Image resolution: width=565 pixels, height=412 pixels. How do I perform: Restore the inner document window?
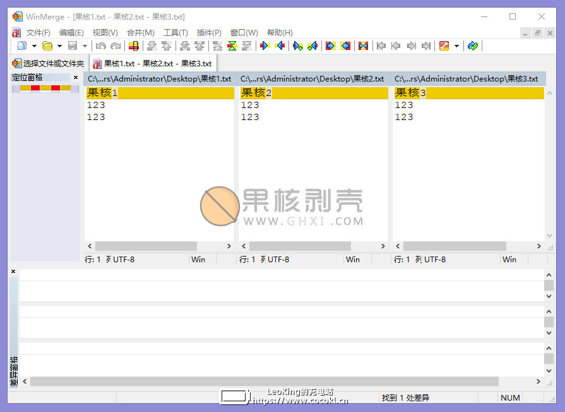(x=538, y=33)
